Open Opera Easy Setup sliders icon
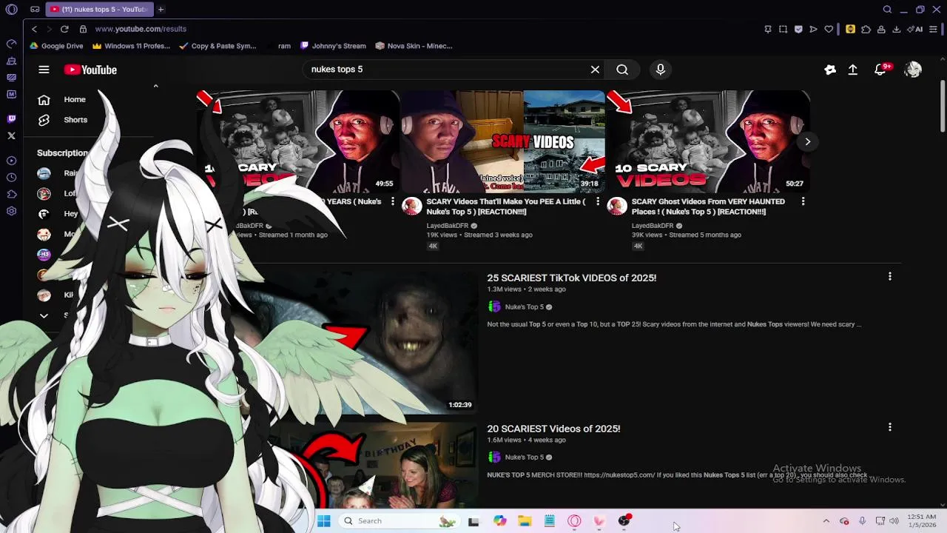The width and height of the screenshot is (947, 533). point(933,29)
